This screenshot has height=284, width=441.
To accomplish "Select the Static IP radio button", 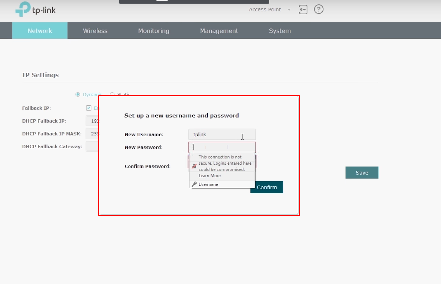I will pyautogui.click(x=112, y=94).
